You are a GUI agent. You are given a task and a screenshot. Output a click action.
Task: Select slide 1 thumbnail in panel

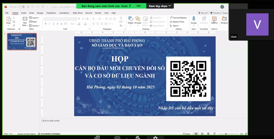tap(21, 42)
